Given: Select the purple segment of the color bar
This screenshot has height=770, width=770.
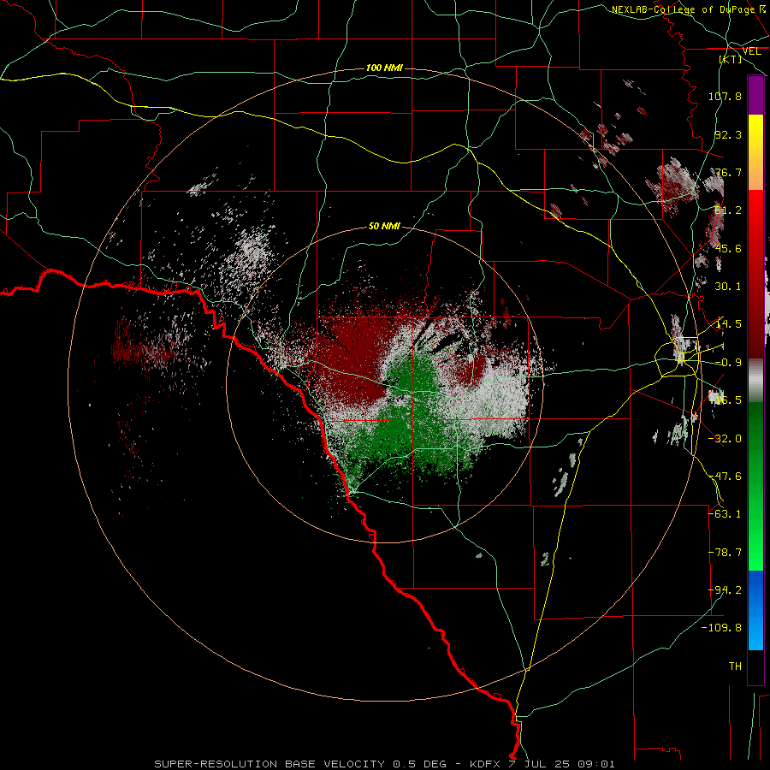Looking at the screenshot, I should pyautogui.click(x=755, y=95).
